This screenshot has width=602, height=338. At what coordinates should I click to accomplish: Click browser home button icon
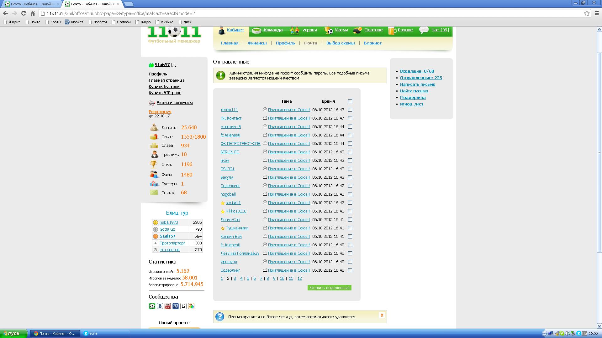[x=33, y=13]
